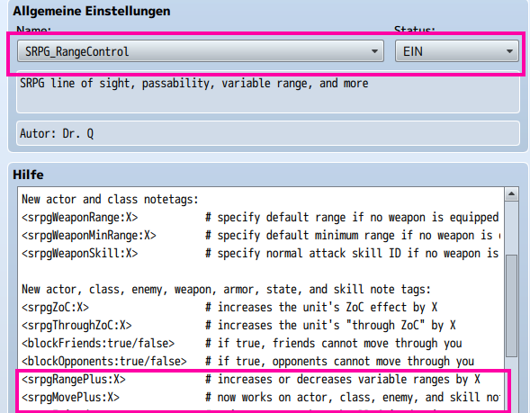This screenshot has width=530, height=413.
Task: Click the help panel scrollbar thumb
Action: pos(511,306)
